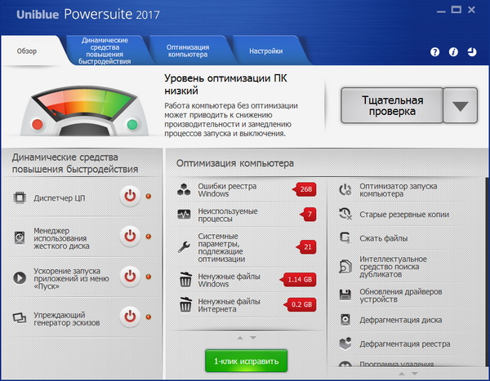Click the green 1-клик исправить button

247,361
